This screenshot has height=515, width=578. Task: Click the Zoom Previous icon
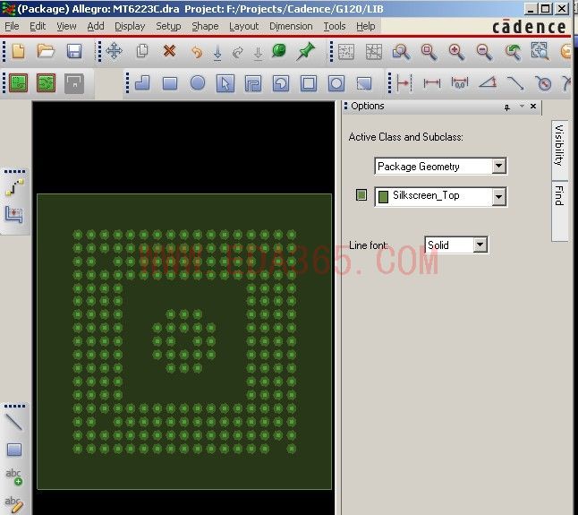click(513, 52)
